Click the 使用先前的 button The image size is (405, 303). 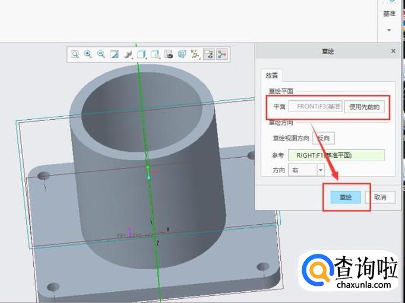click(365, 107)
